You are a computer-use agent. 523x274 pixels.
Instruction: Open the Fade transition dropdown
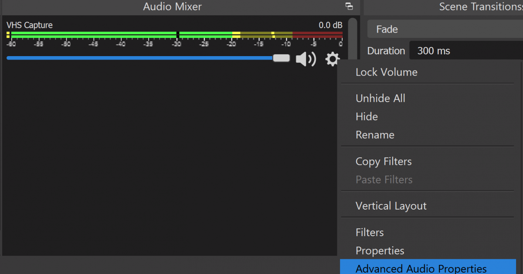click(445, 30)
